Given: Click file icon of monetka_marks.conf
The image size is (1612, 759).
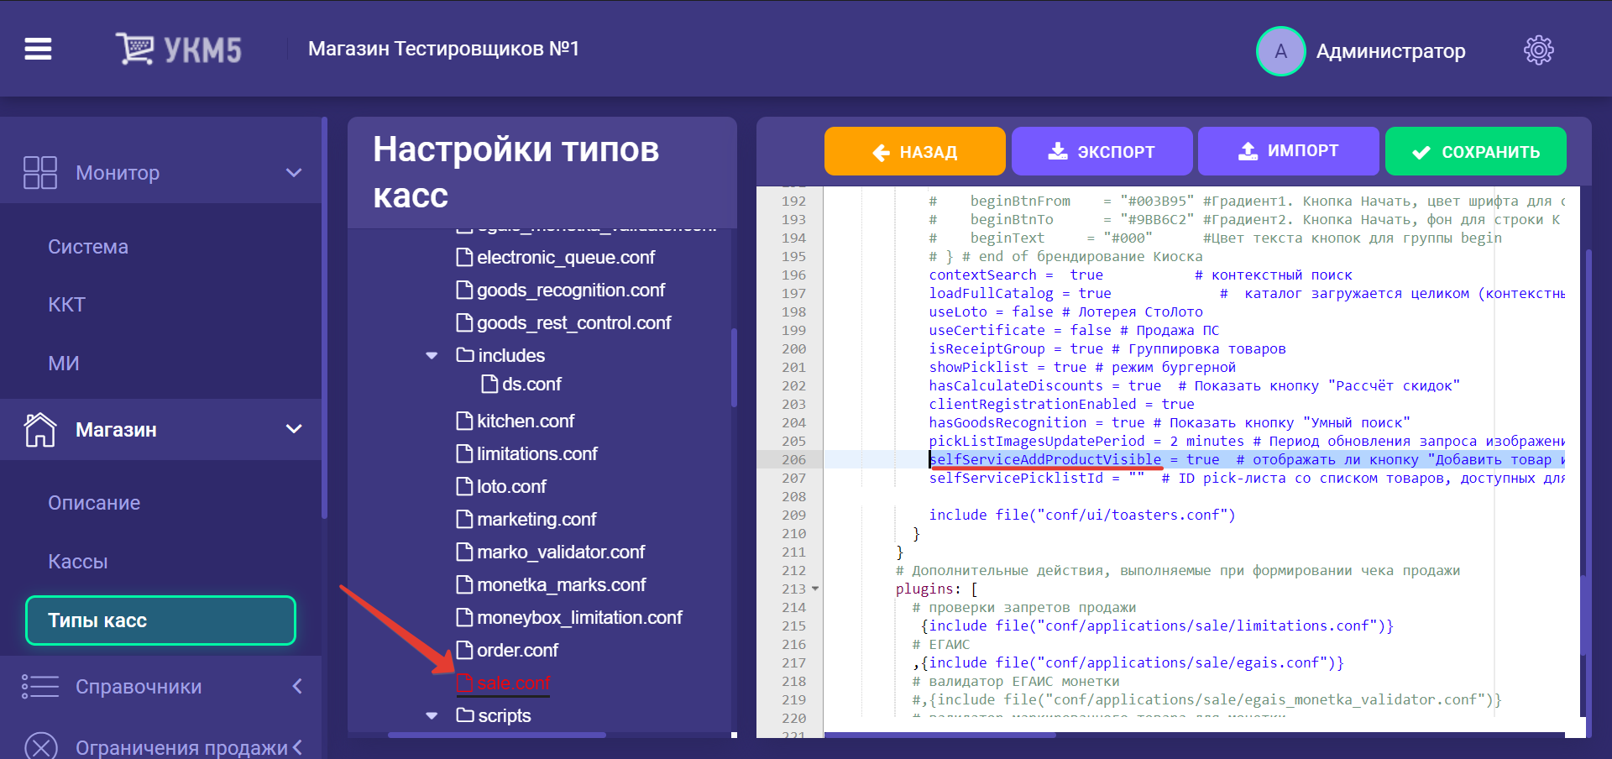Looking at the screenshot, I should coord(464,584).
